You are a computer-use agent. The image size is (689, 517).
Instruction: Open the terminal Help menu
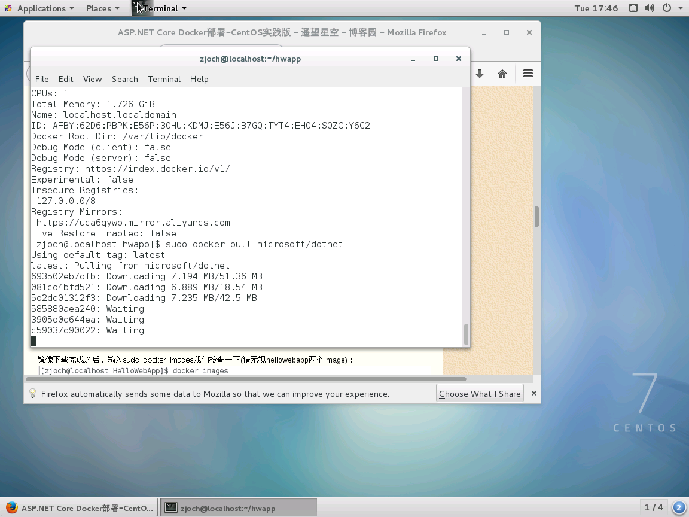(x=199, y=79)
